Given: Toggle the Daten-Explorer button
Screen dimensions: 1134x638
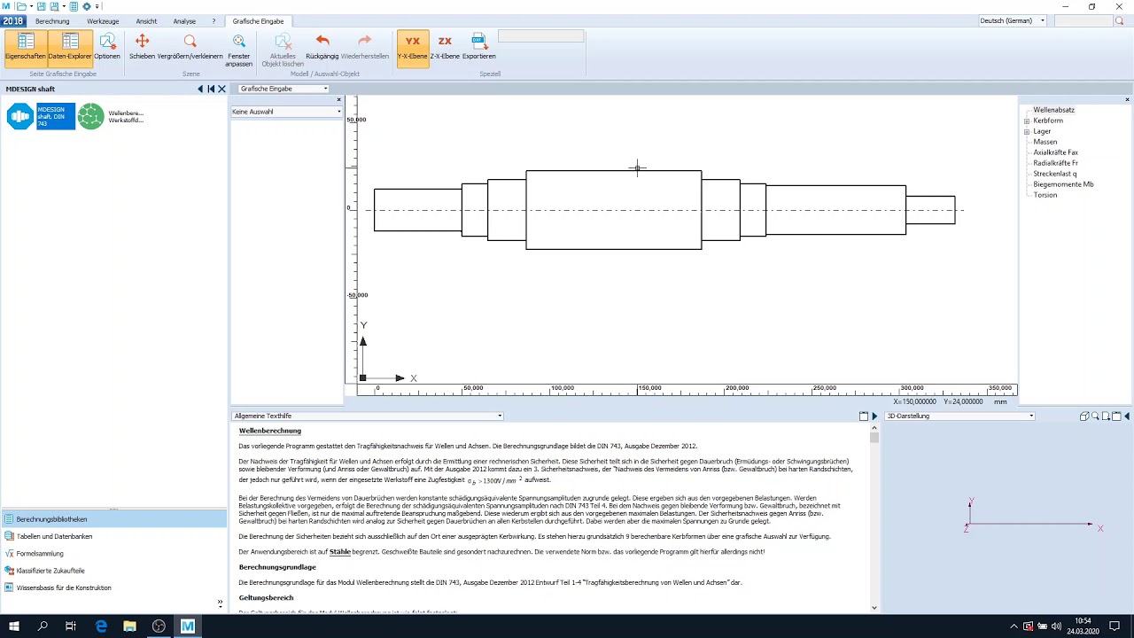Looking at the screenshot, I should pyautogui.click(x=70, y=48).
